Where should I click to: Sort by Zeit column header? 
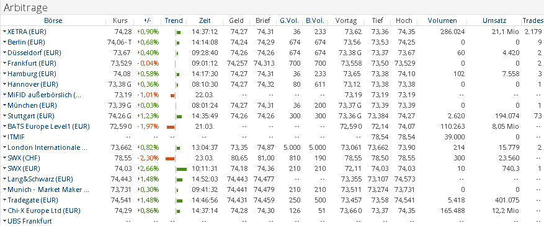pos(205,20)
